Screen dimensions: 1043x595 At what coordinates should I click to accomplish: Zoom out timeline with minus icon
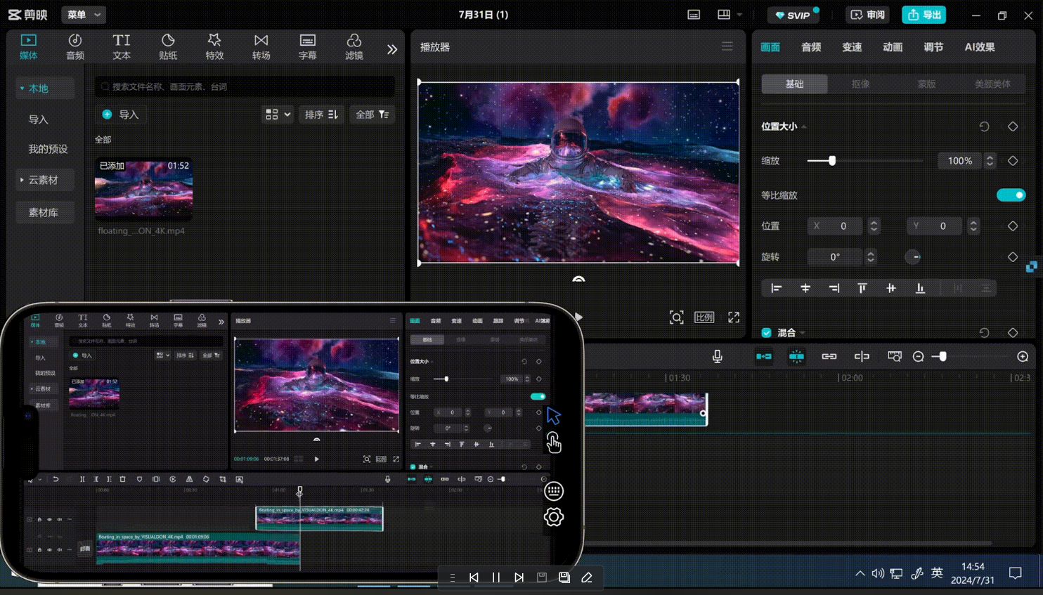tap(918, 357)
